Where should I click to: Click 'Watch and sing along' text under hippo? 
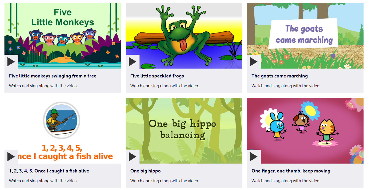tap(164, 181)
